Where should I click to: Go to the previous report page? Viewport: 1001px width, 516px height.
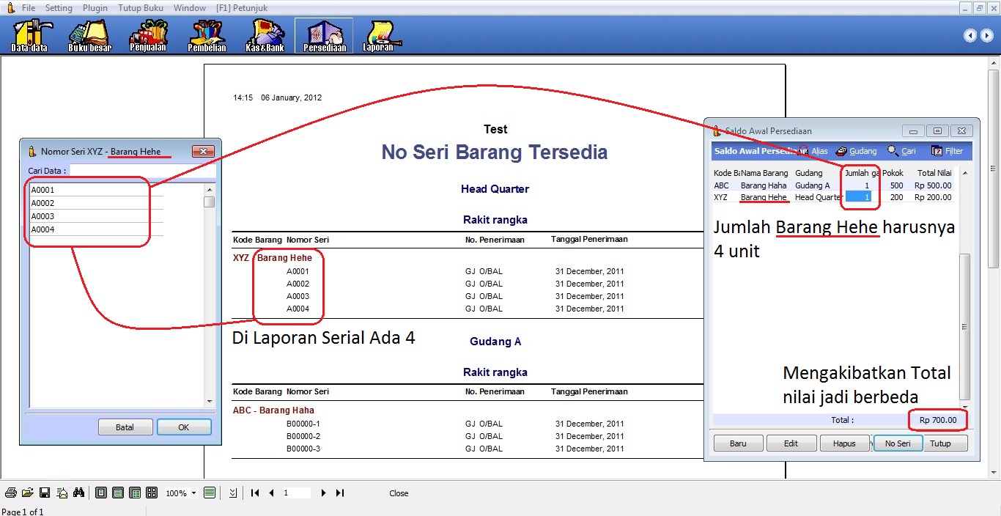(272, 493)
